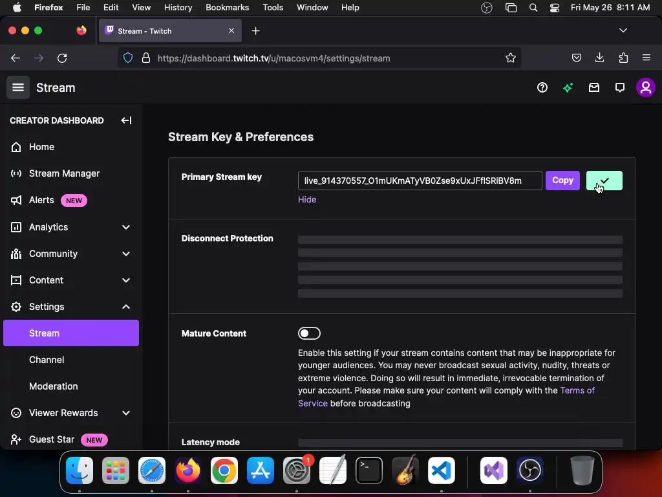The height and width of the screenshot is (497, 662).
Task: Open the File menu
Action: [x=83, y=7]
